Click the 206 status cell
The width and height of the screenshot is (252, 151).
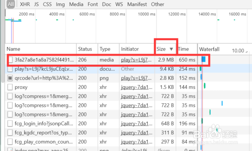click(x=82, y=60)
